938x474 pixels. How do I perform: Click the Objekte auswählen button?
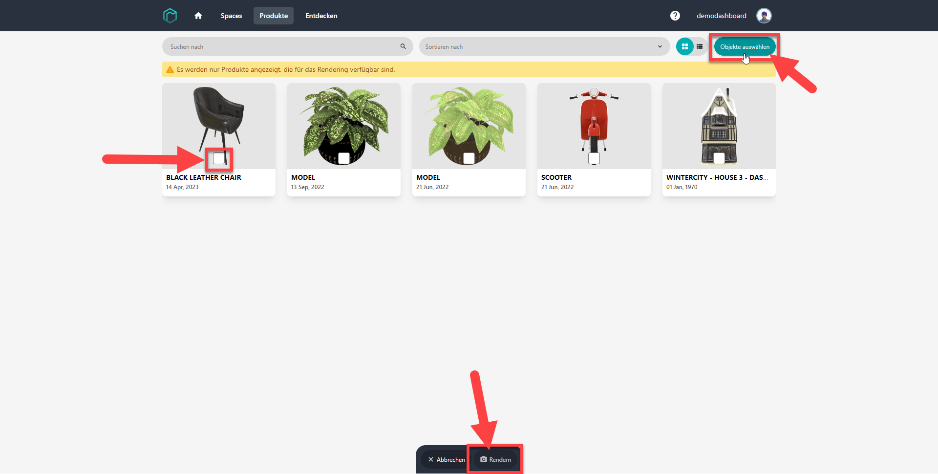pyautogui.click(x=745, y=46)
